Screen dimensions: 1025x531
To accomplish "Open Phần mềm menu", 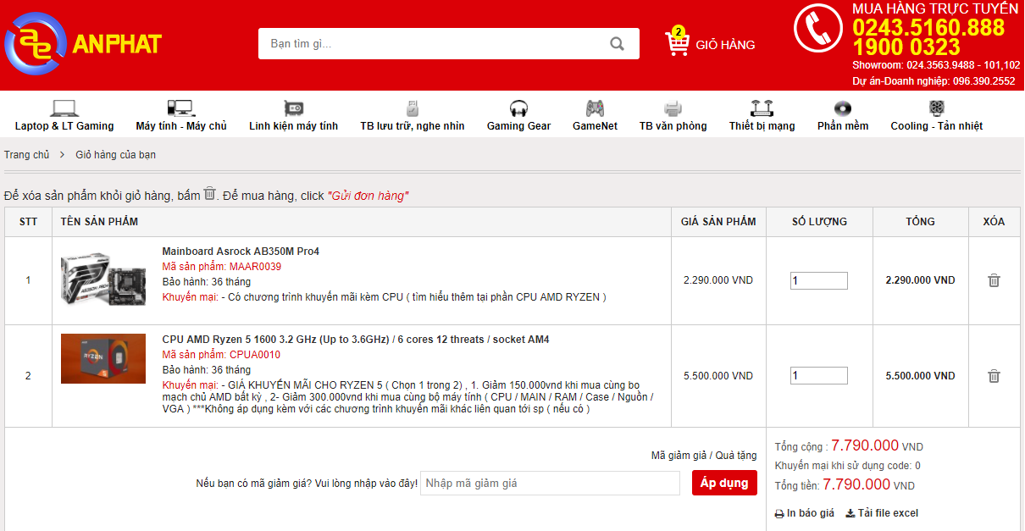I will tap(843, 126).
